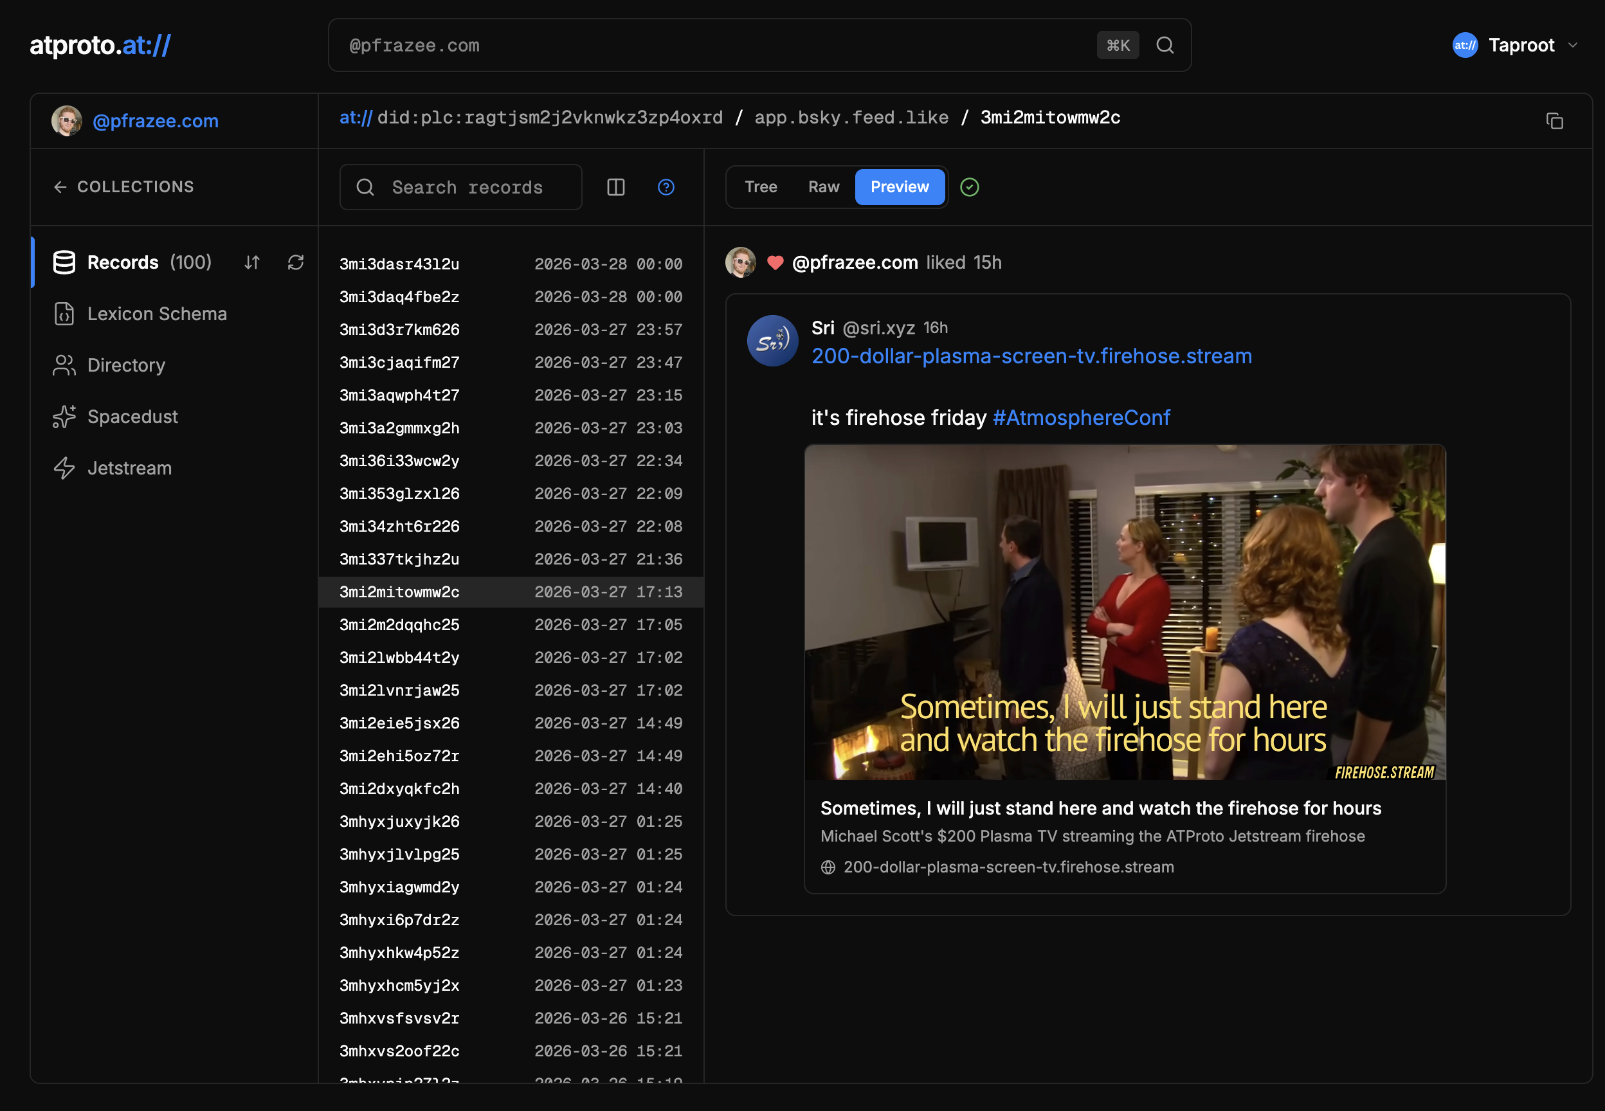The height and width of the screenshot is (1111, 1605).
Task: Open Lexicon Schema in sidebar
Action: (157, 314)
